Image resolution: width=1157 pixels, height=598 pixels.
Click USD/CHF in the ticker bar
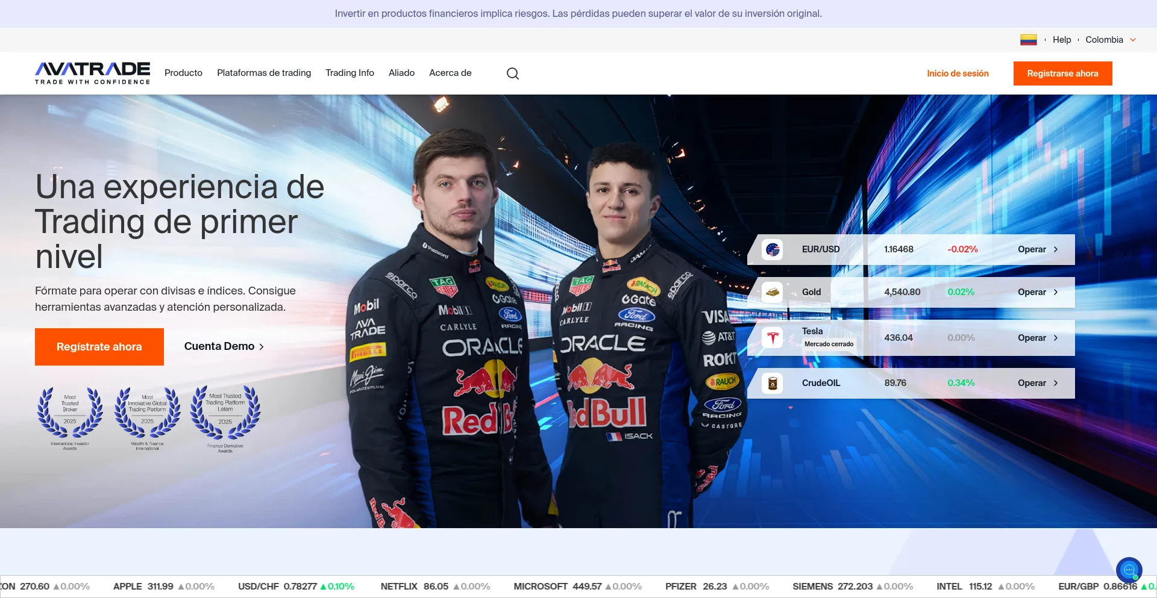point(259,587)
